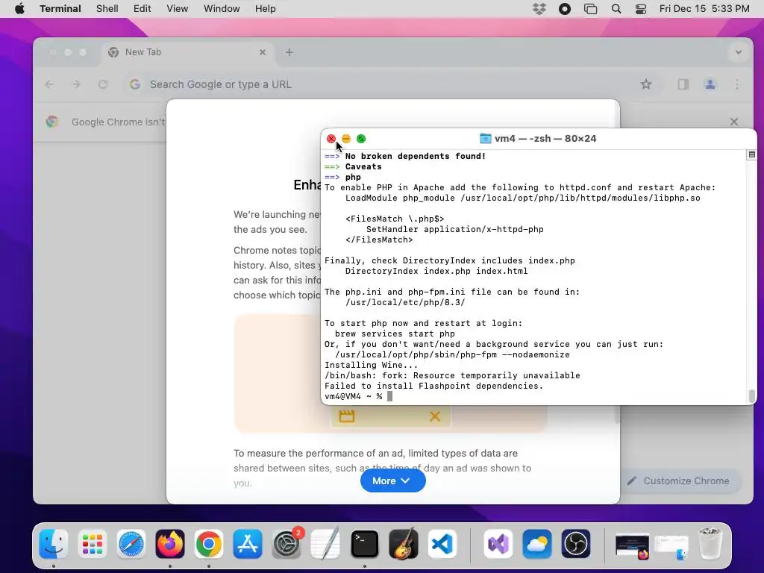This screenshot has height=573, width=764.
Task: Open TextEdit from the dock
Action: pyautogui.click(x=325, y=544)
